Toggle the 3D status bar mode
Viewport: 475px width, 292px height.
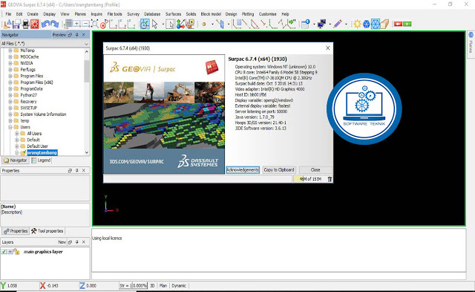pyautogui.click(x=152, y=285)
